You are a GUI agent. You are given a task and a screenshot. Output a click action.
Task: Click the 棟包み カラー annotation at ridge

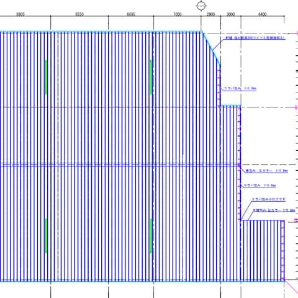point(266,171)
